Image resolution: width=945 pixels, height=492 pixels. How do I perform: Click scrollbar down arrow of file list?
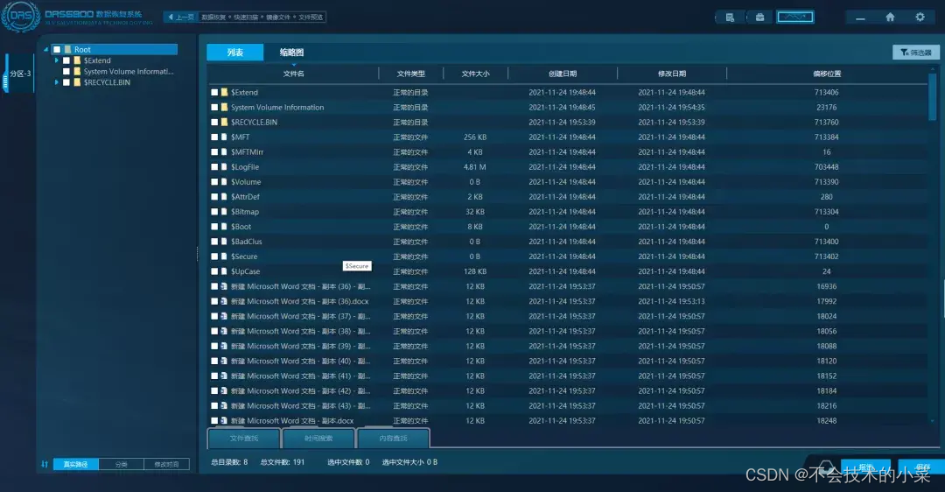point(933,421)
